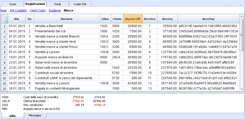
Task: Click the BloccoProgr column header
Action: (x=208, y=19)
